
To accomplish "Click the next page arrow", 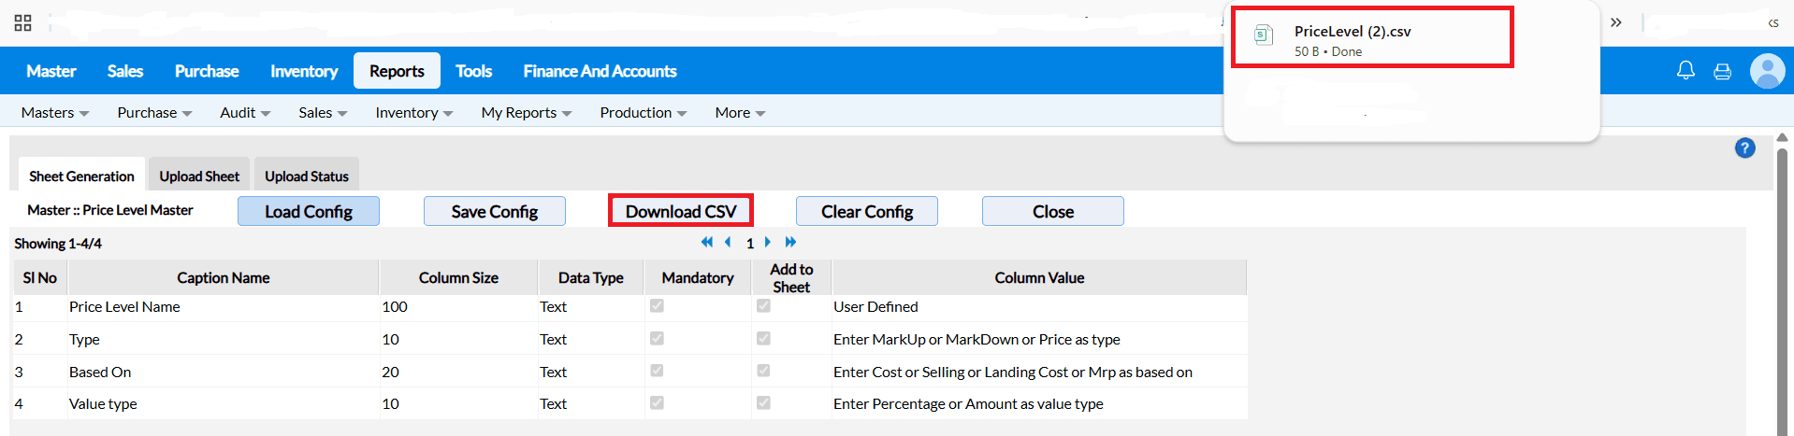I will (x=768, y=243).
